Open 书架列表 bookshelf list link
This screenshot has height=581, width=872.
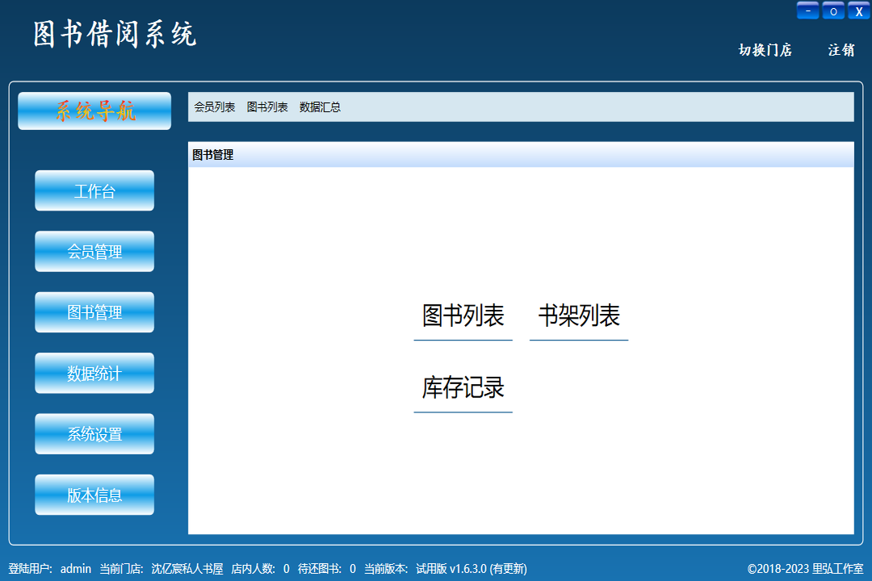tap(578, 316)
